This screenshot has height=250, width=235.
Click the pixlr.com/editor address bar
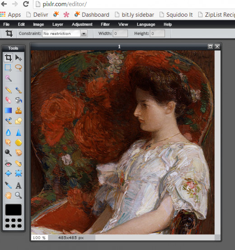tap(134, 5)
